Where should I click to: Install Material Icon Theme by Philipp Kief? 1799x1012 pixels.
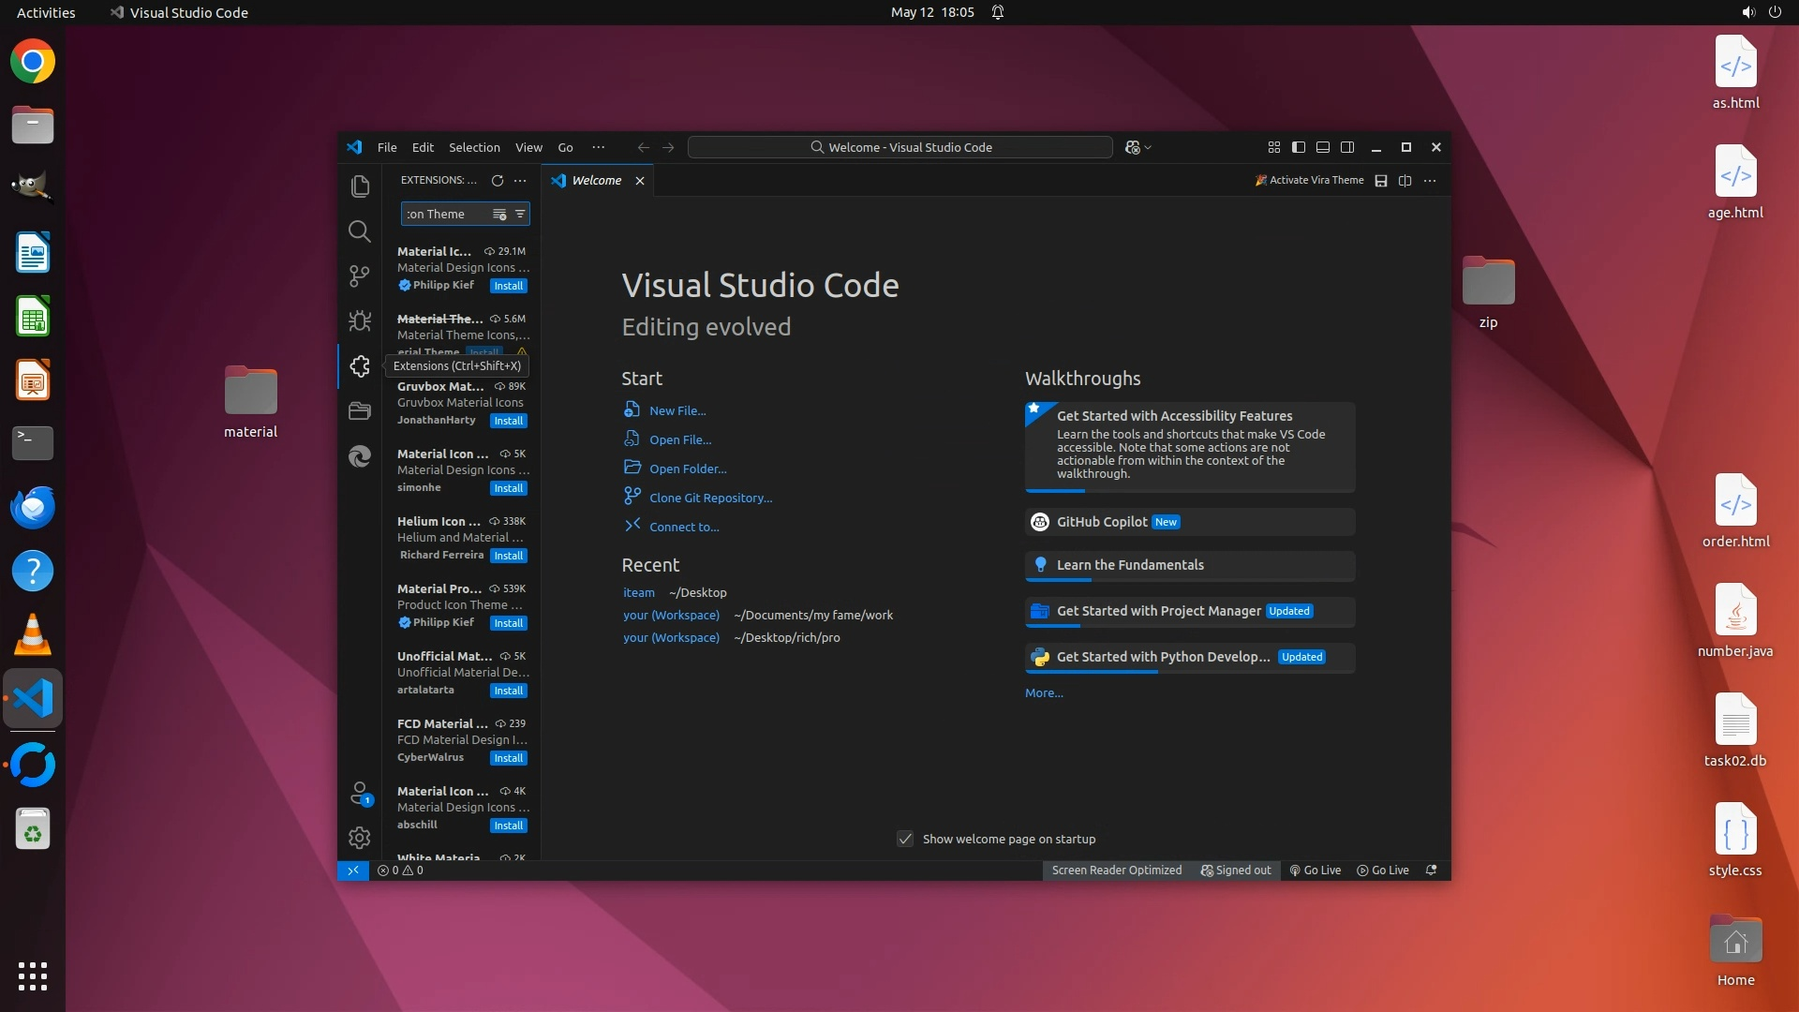[509, 286]
